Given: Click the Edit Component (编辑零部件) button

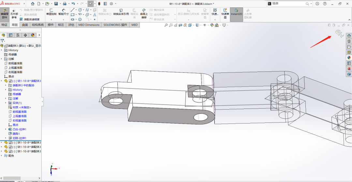Looking at the screenshot, I should (5, 13).
